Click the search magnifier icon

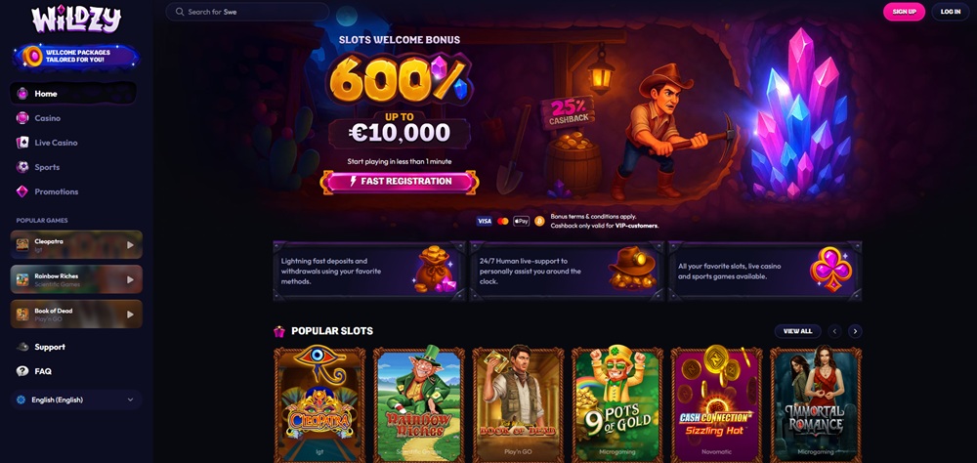(x=180, y=12)
